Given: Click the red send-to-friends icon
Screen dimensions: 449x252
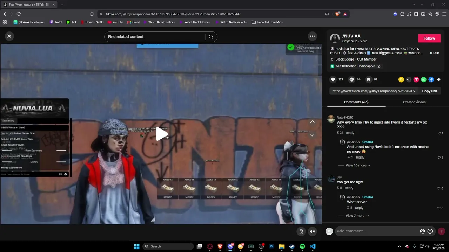Looking at the screenshot, I should [x=416, y=79].
